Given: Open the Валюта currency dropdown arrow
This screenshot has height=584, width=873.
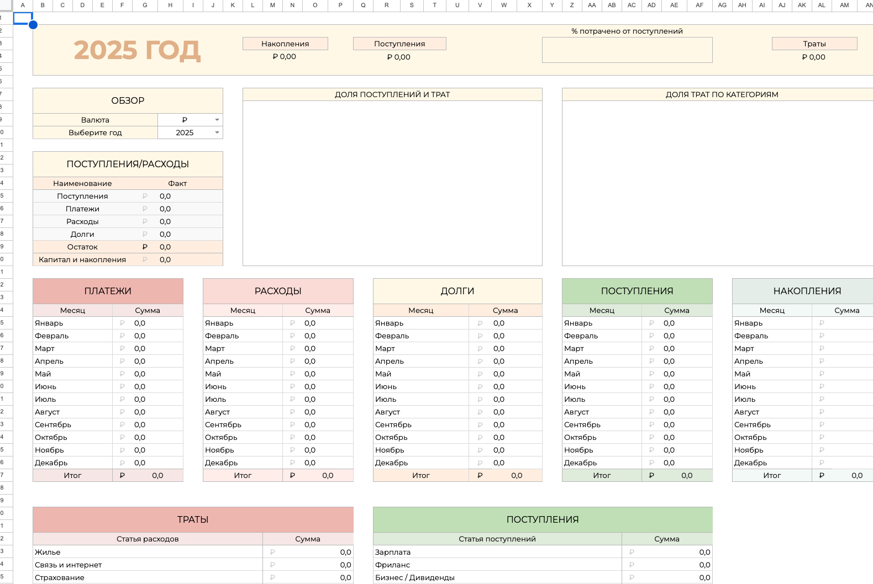Looking at the screenshot, I should 217,120.
